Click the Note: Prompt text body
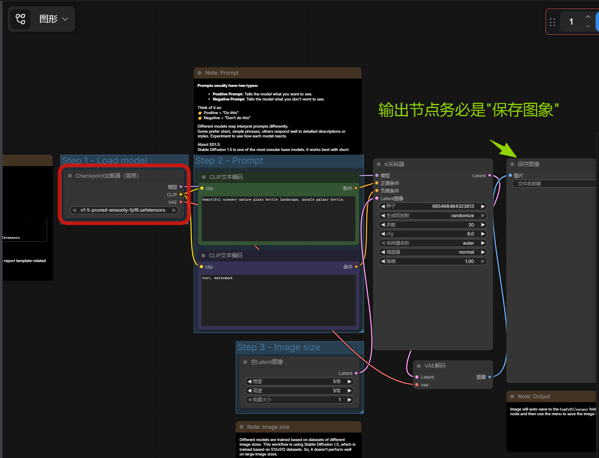 click(278, 117)
